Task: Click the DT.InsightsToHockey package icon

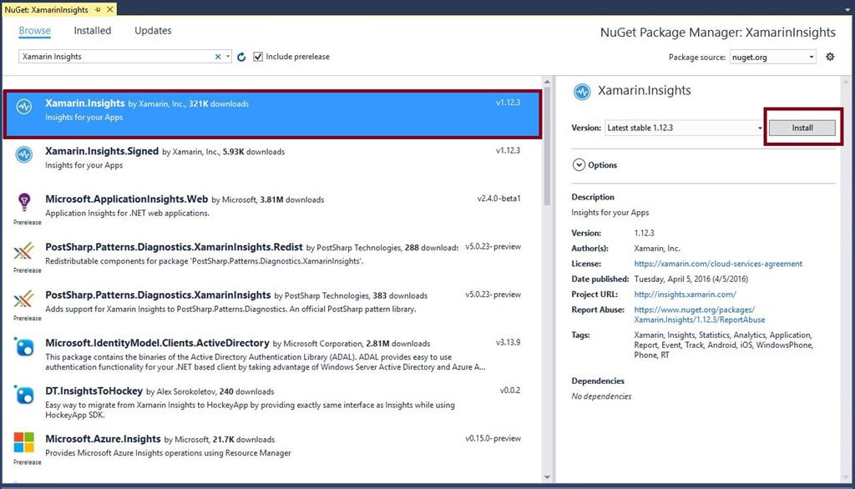Action: point(26,396)
